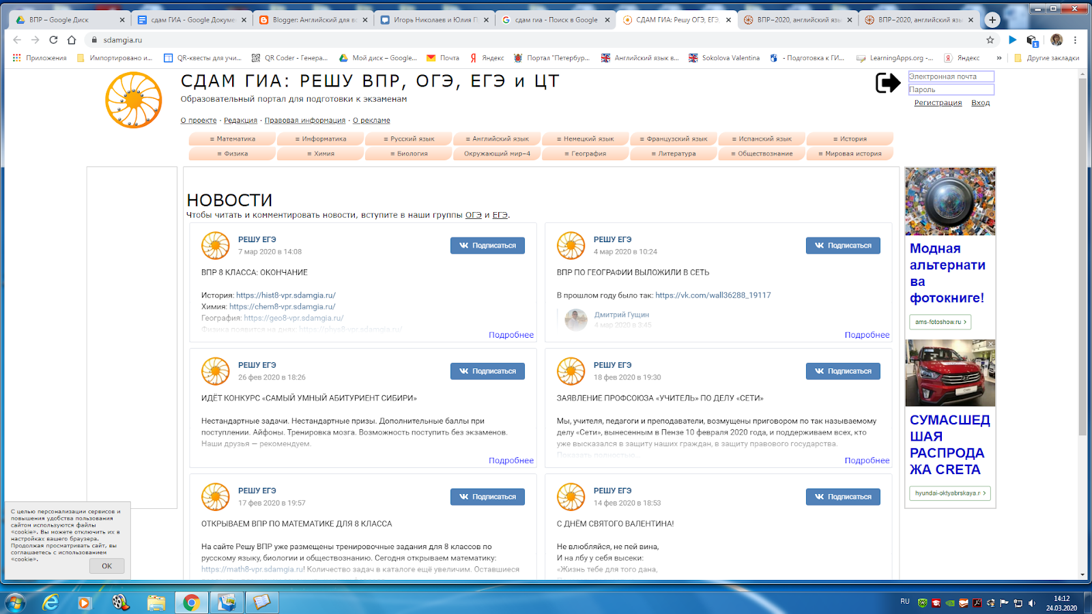
Task: Open the Chrome menu with three dots
Action: (x=1075, y=40)
